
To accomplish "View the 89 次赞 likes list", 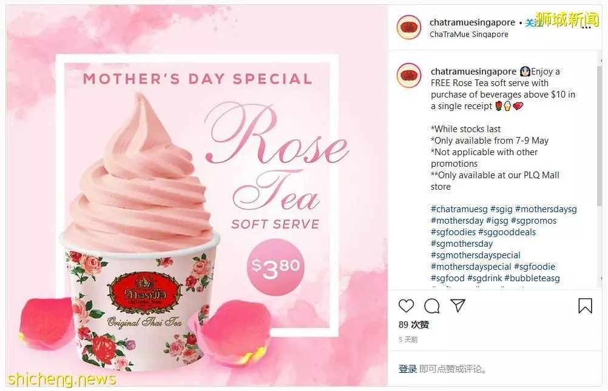I will click(414, 325).
